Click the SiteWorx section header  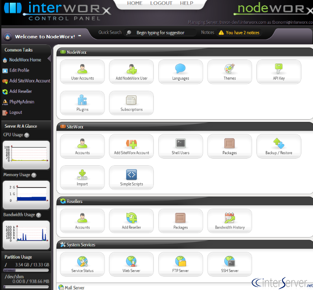185,127
